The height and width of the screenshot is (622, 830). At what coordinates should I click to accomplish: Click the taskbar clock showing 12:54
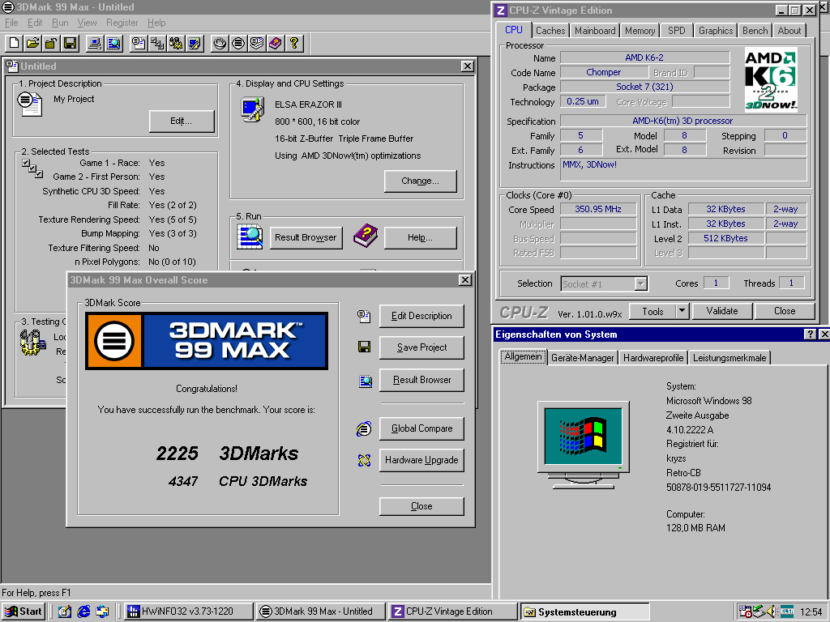(x=811, y=612)
